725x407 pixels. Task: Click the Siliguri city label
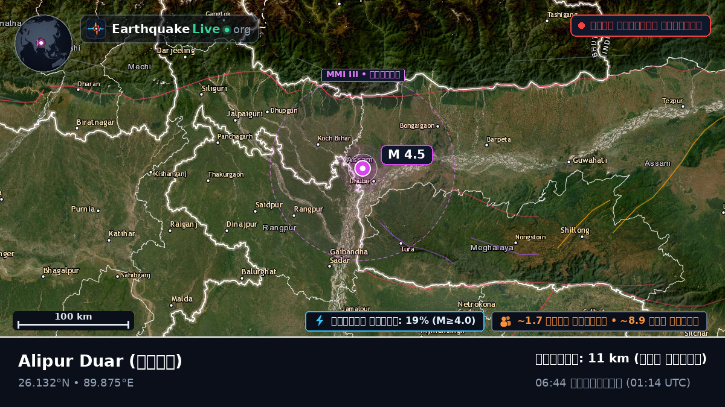point(214,88)
